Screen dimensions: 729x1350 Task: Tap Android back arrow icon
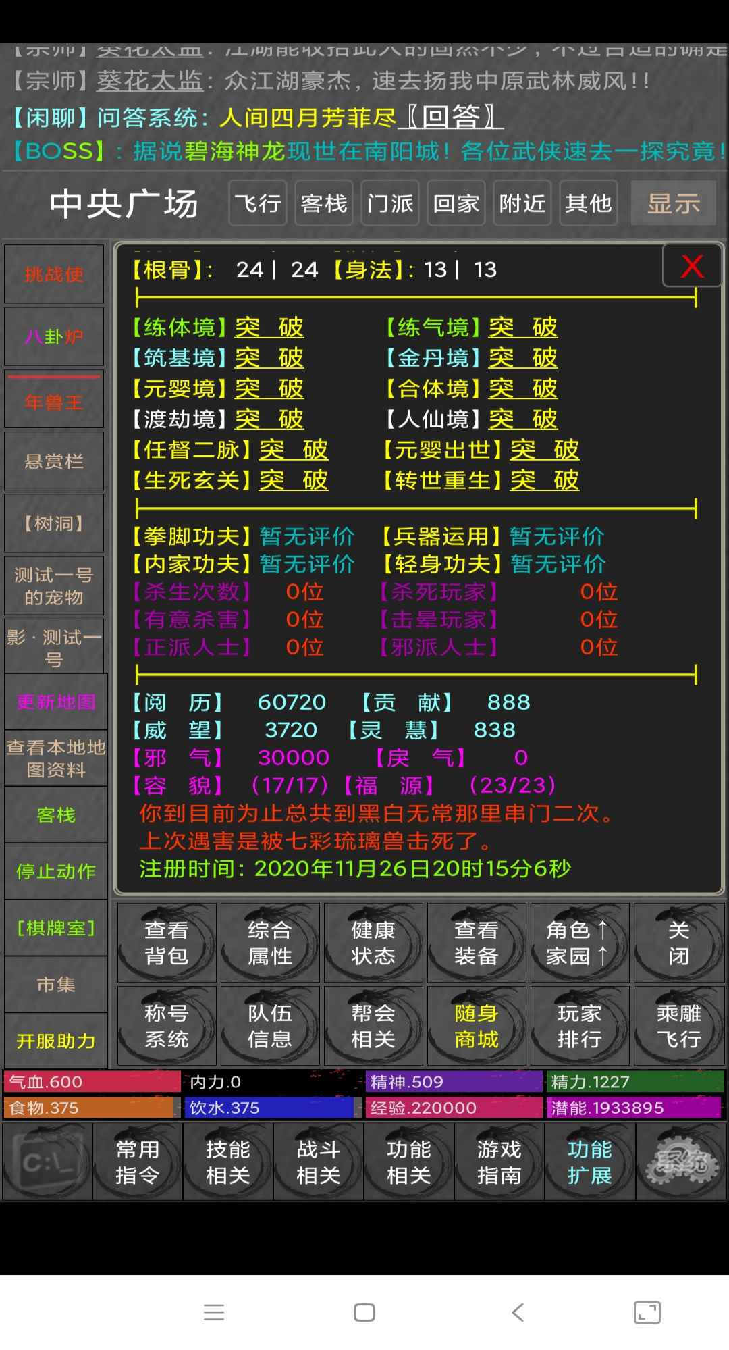518,1312
